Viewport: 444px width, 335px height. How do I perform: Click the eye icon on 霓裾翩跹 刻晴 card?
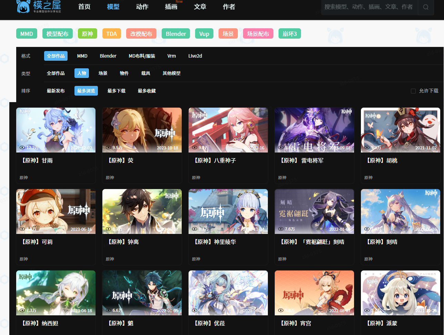tap(281, 229)
